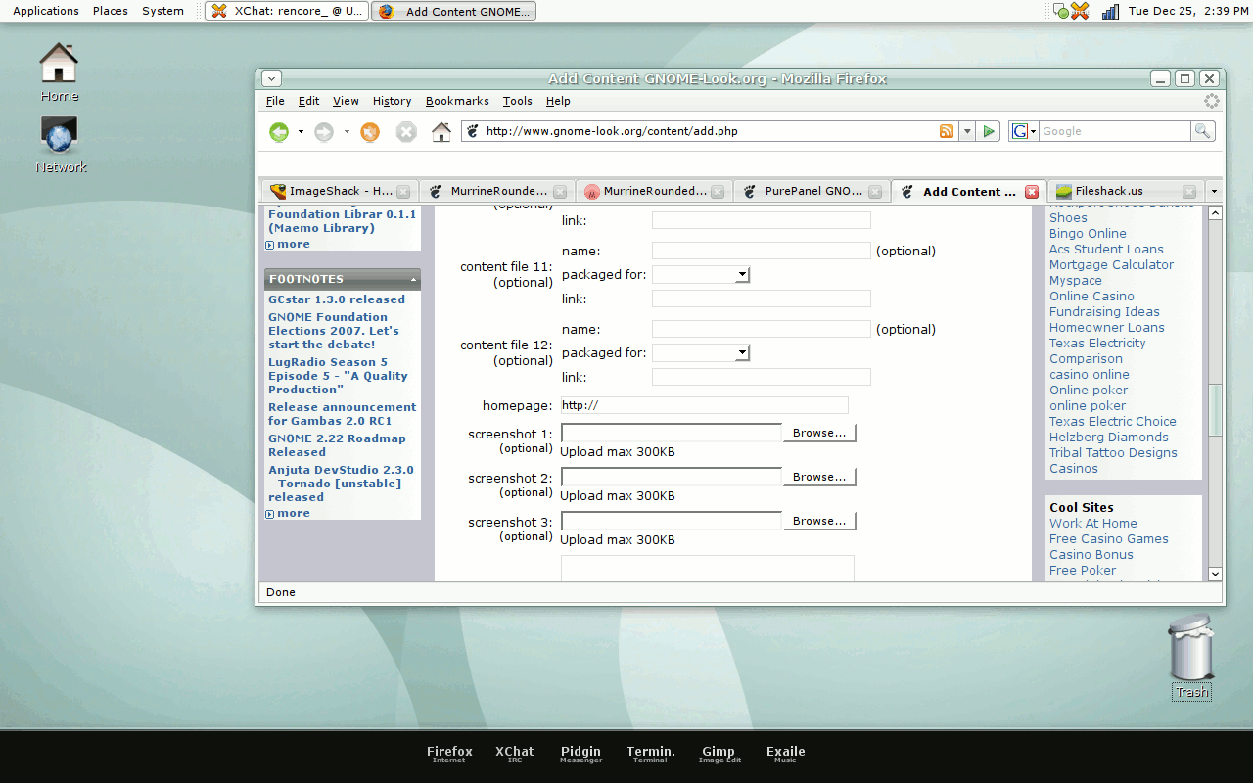Click content file 12 link field
Viewport: 1253px width, 783px height.
(x=761, y=377)
